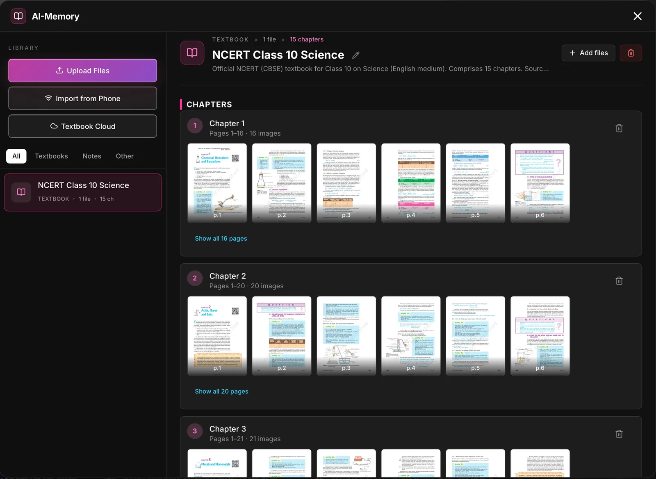Delete Chapter 2 using its trash icon
This screenshot has height=479, width=656.
(619, 281)
